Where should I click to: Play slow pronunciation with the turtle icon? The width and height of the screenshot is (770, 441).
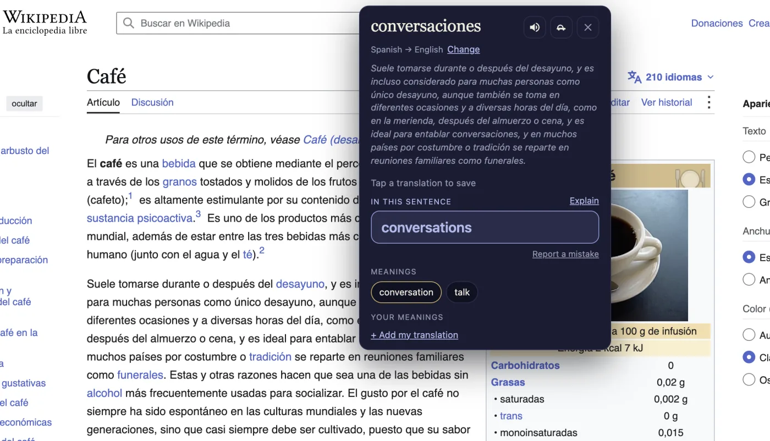(561, 27)
